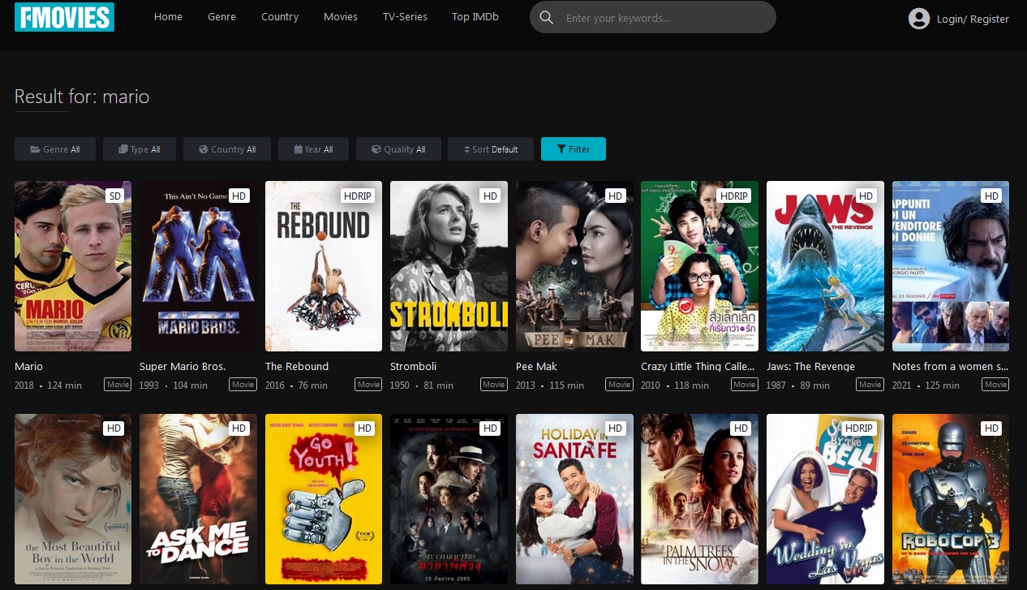Screen dimensions: 1027x590
Task: Open the Sort Default dropdown
Action: coord(491,149)
